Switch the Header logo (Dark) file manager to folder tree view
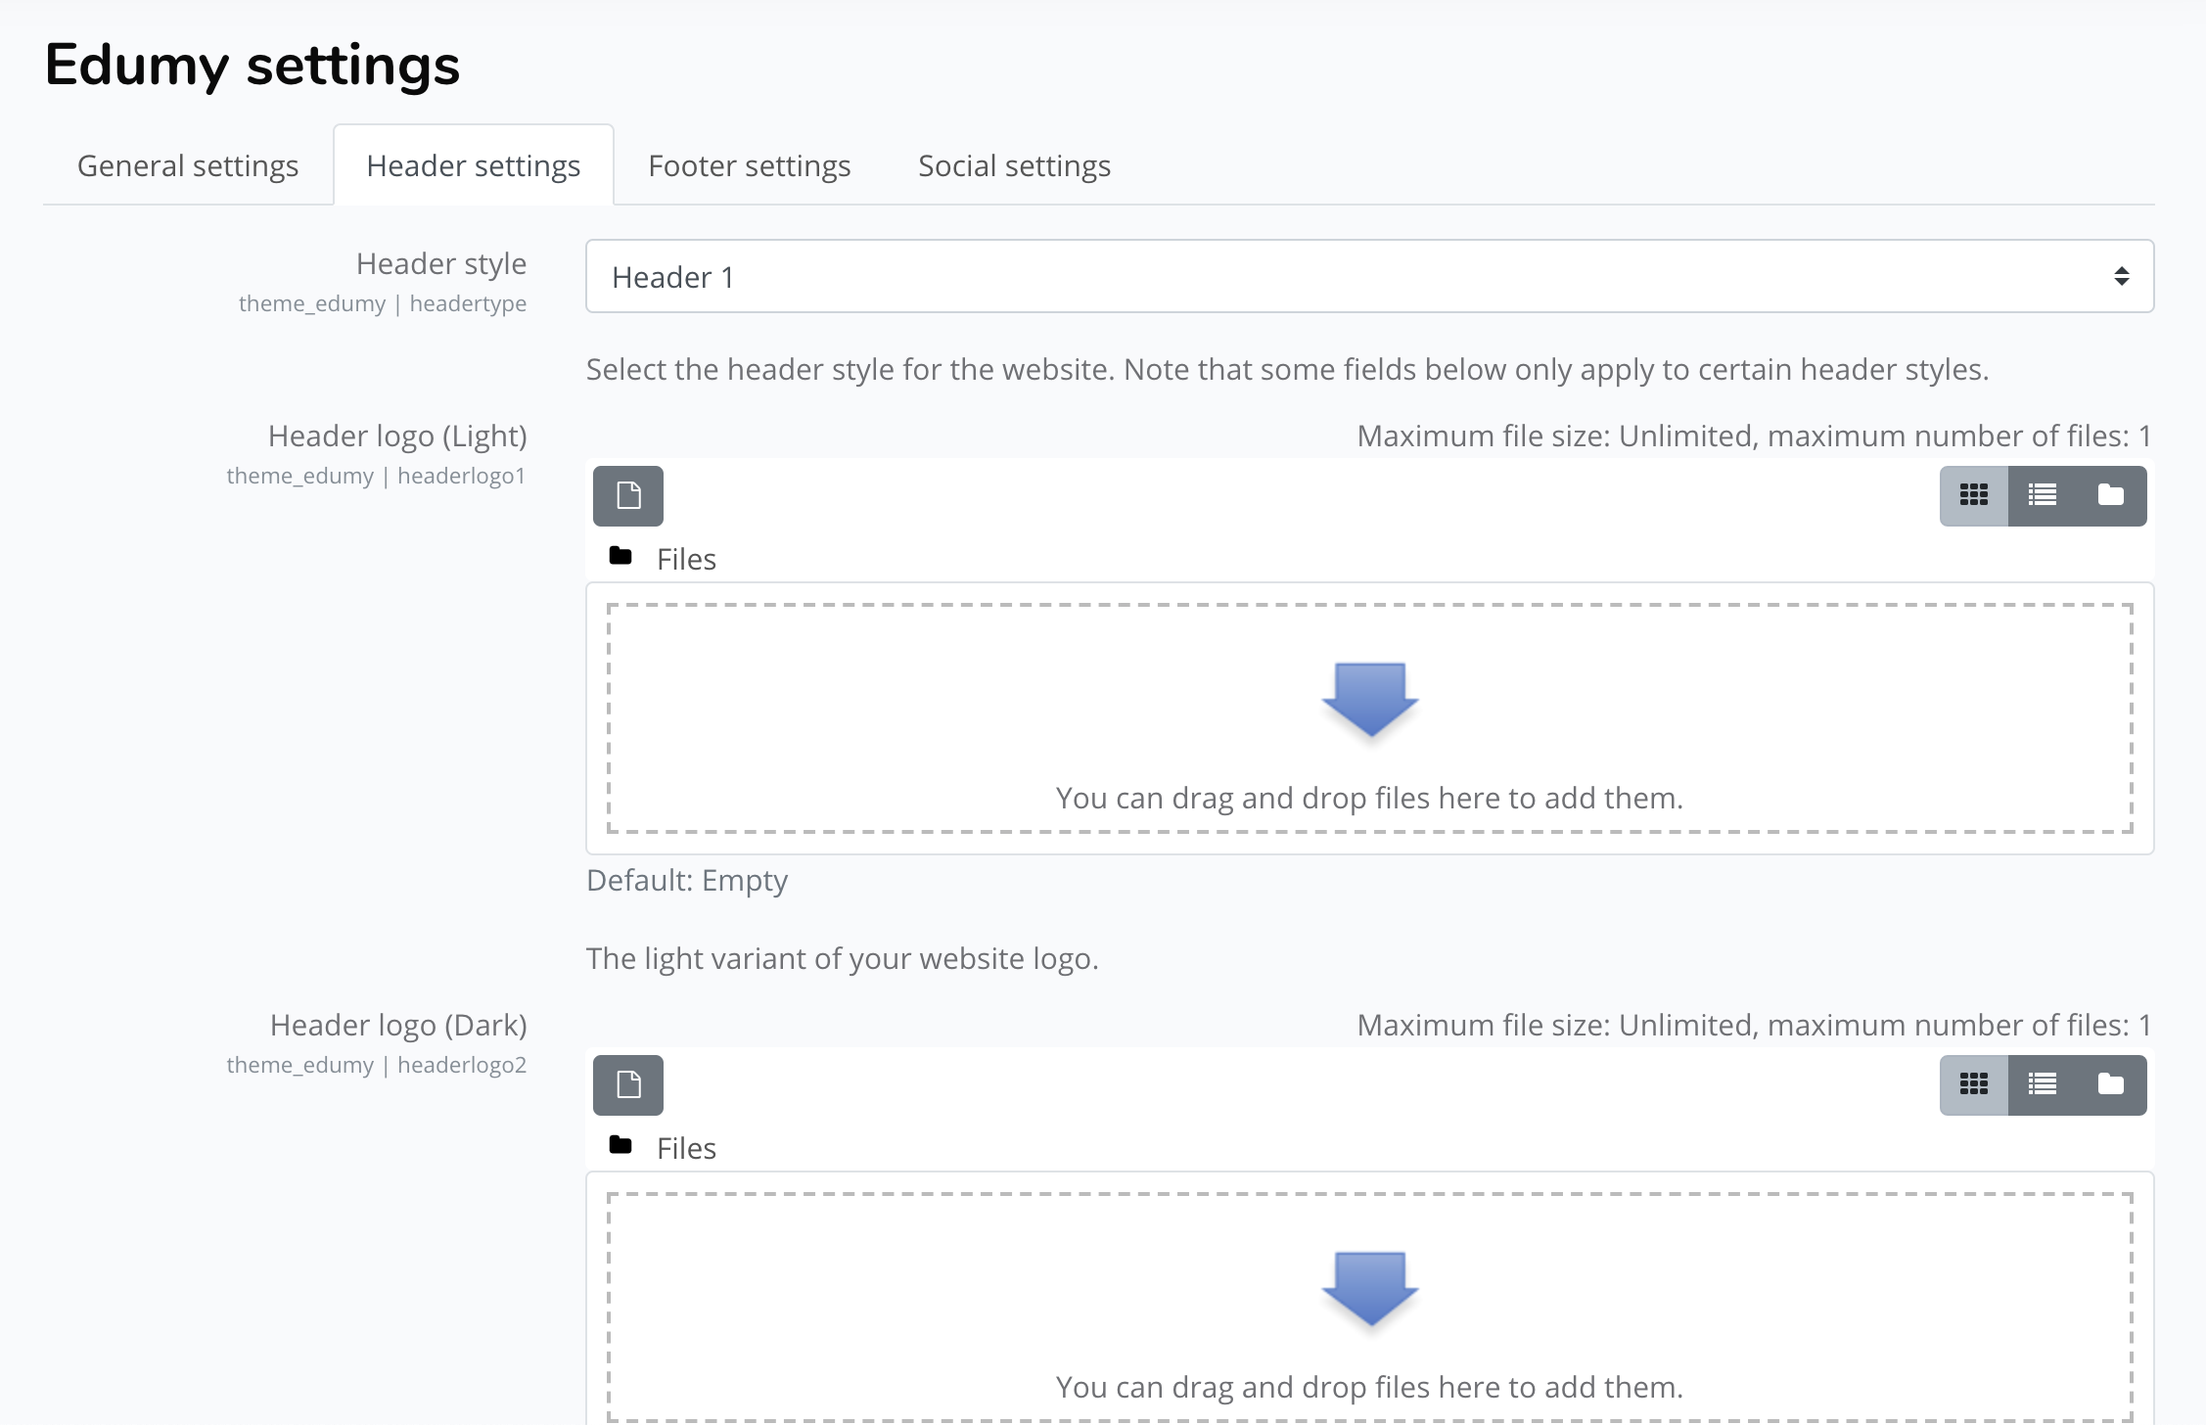The height and width of the screenshot is (1425, 2206). 2111,1085
